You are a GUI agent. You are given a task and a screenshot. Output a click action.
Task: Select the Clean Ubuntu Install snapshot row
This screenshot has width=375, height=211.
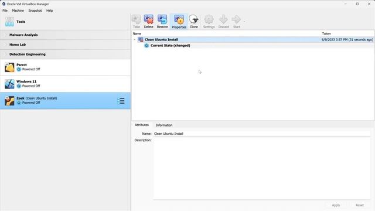pos(253,39)
